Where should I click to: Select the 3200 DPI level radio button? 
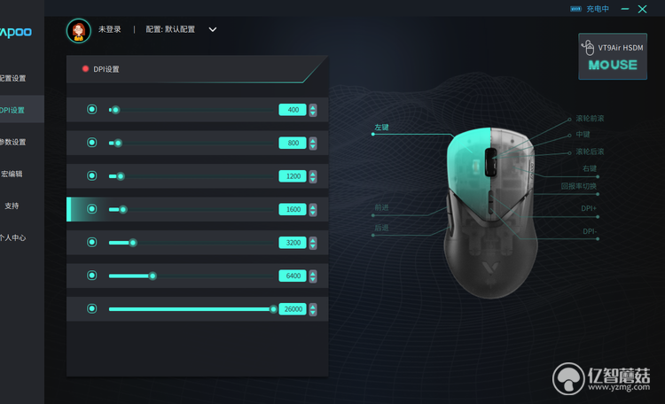91,242
